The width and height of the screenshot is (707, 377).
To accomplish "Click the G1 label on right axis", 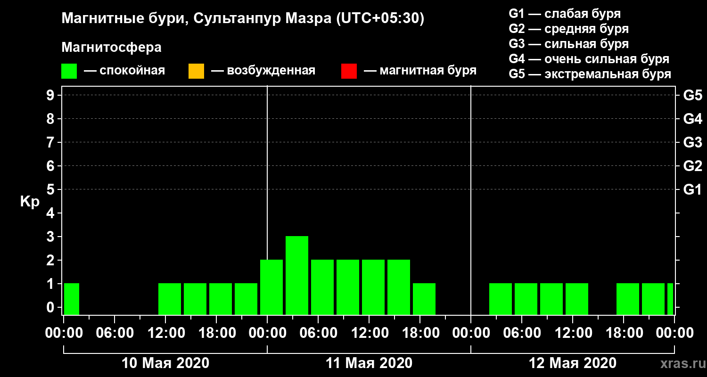I will tap(693, 190).
